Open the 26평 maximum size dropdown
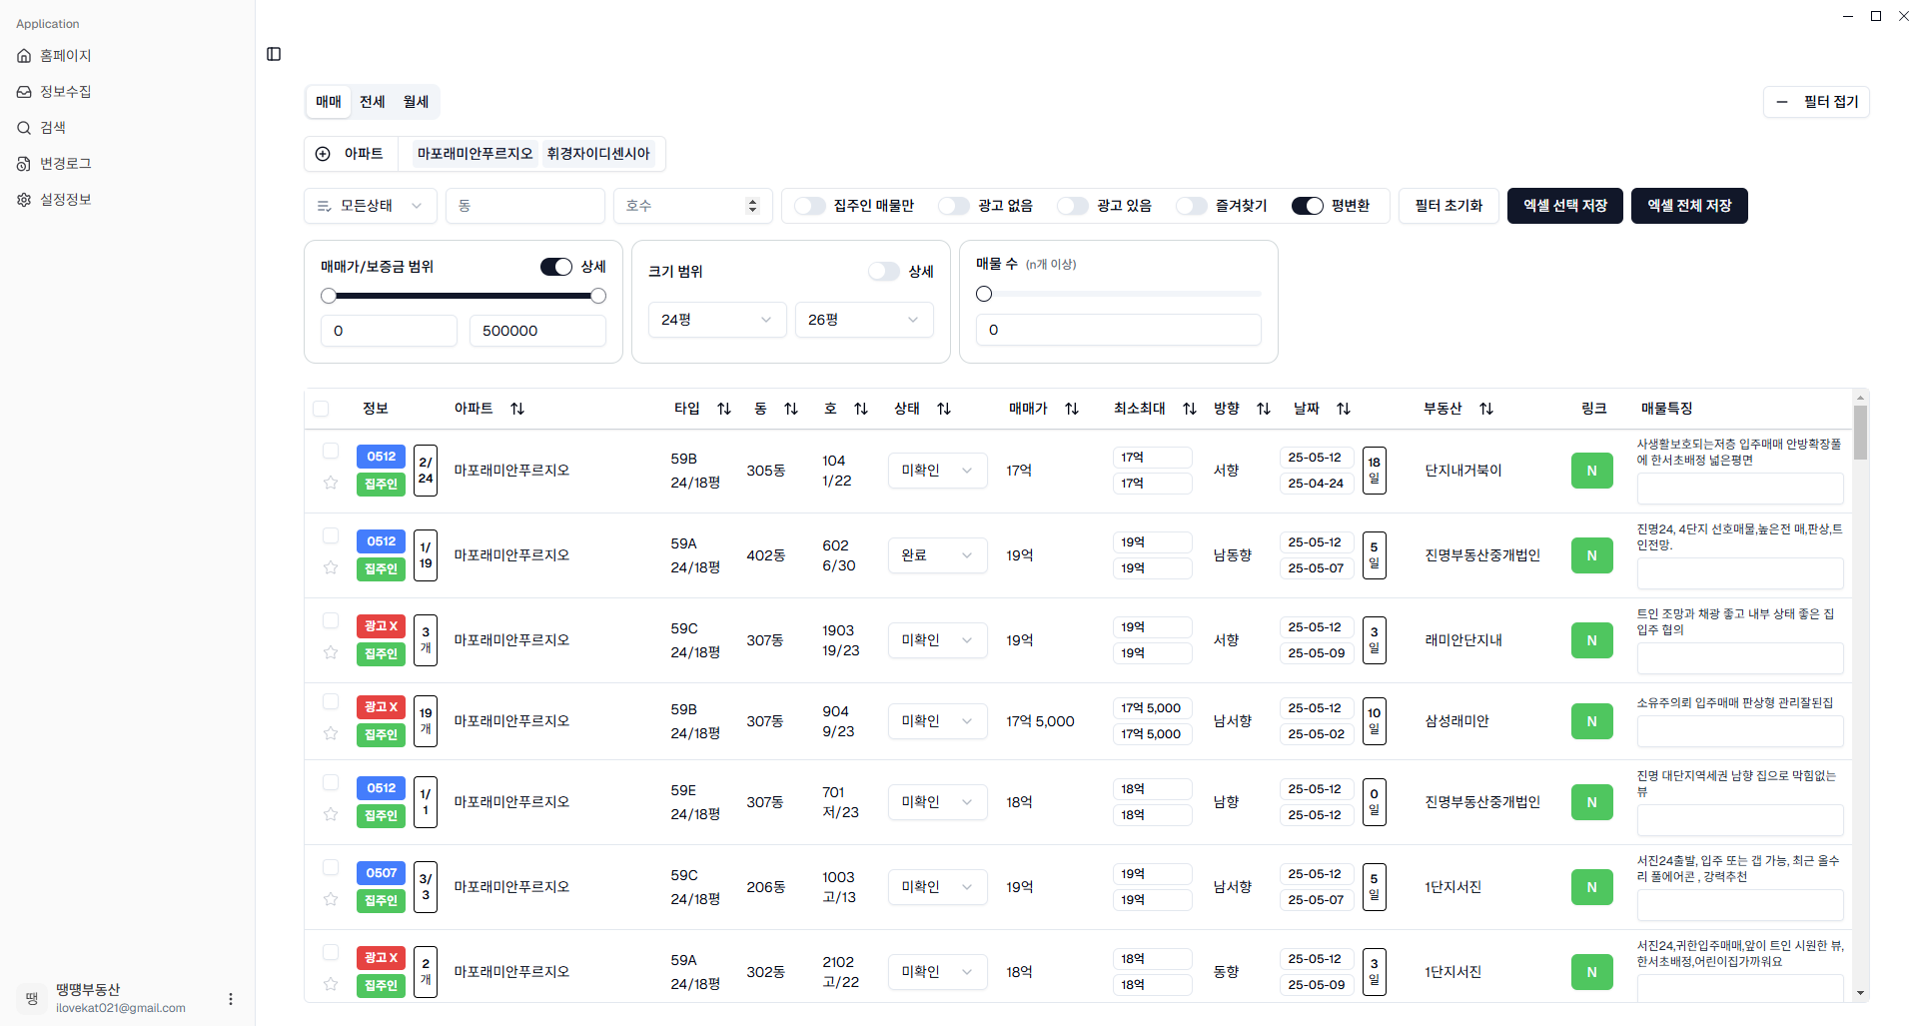The width and height of the screenshot is (1917, 1026). point(864,320)
